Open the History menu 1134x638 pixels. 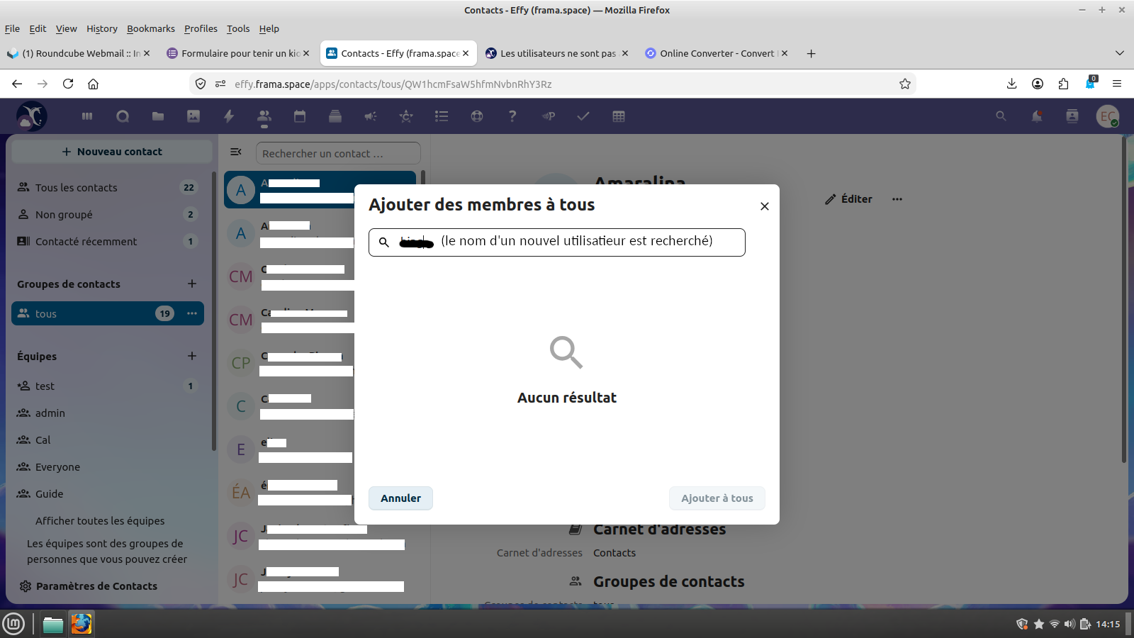102,28
